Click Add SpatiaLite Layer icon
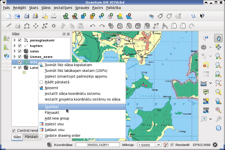This screenshot has height=150, width=225. coord(92,16)
